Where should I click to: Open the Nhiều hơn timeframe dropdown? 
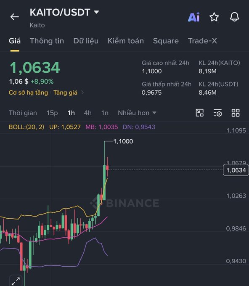coord(137,113)
